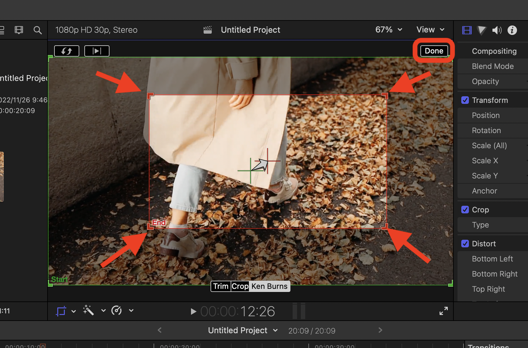The width and height of the screenshot is (528, 348).
Task: Click the clip filmstrip appearance icon
Action: pos(19,30)
